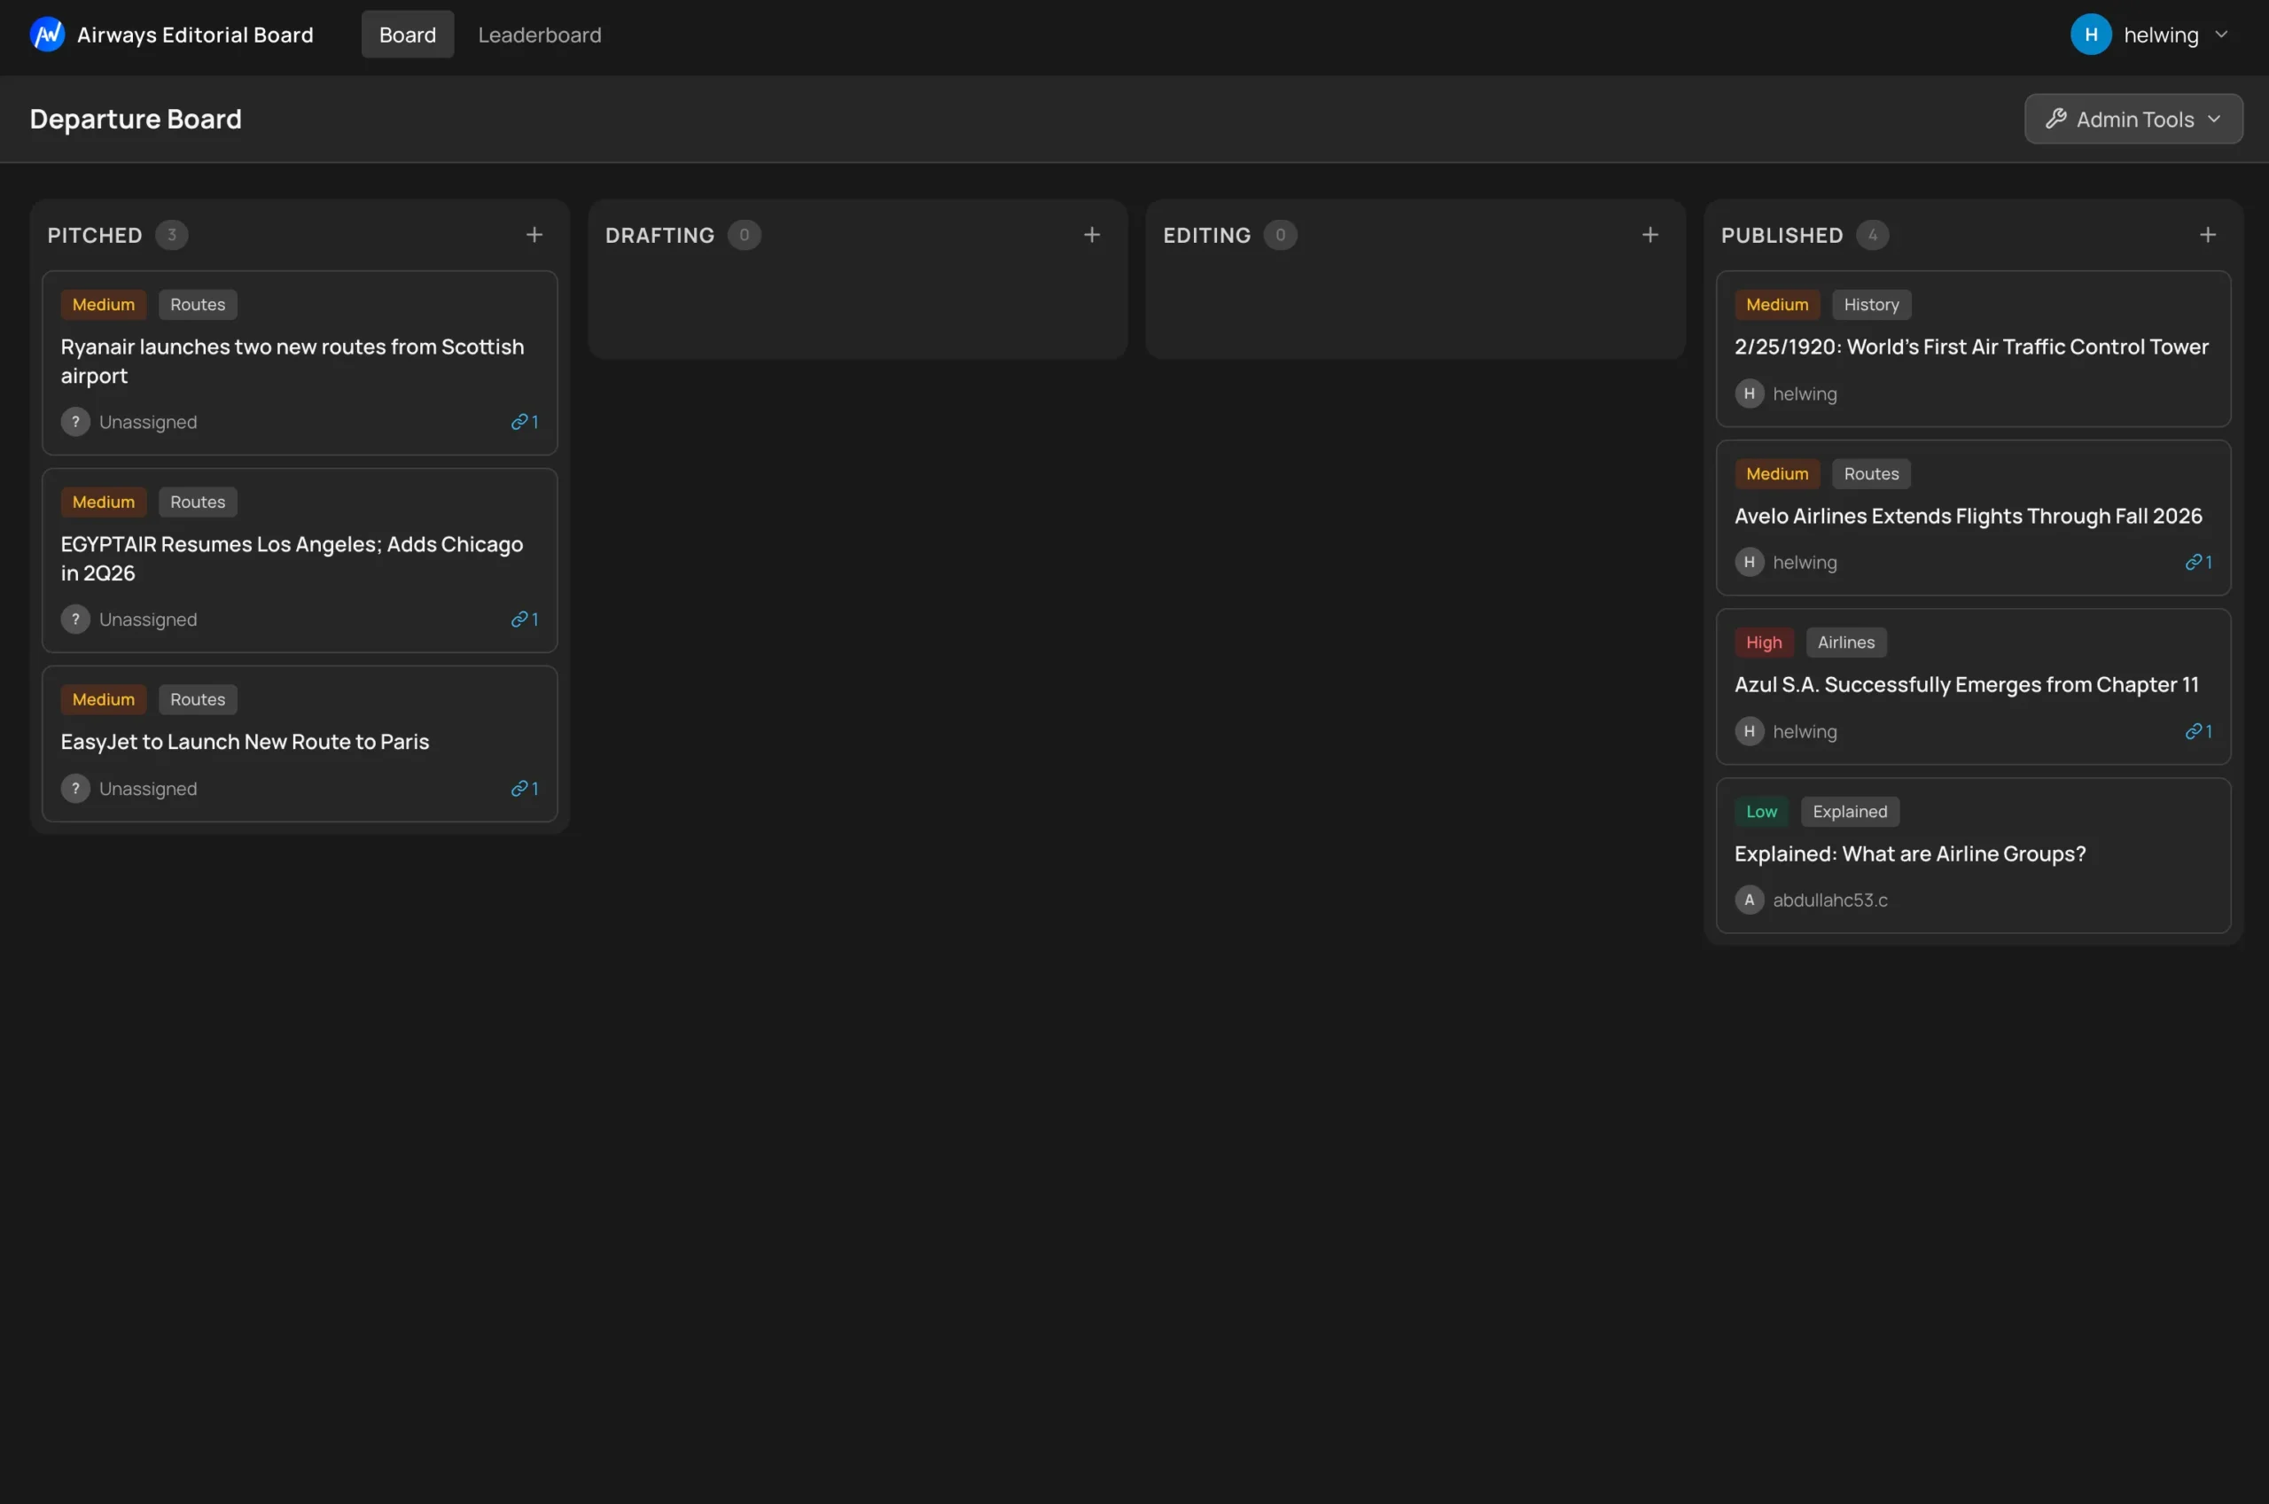Click Pitched column count badge
Screen dimensions: 2269x1504
point(172,235)
